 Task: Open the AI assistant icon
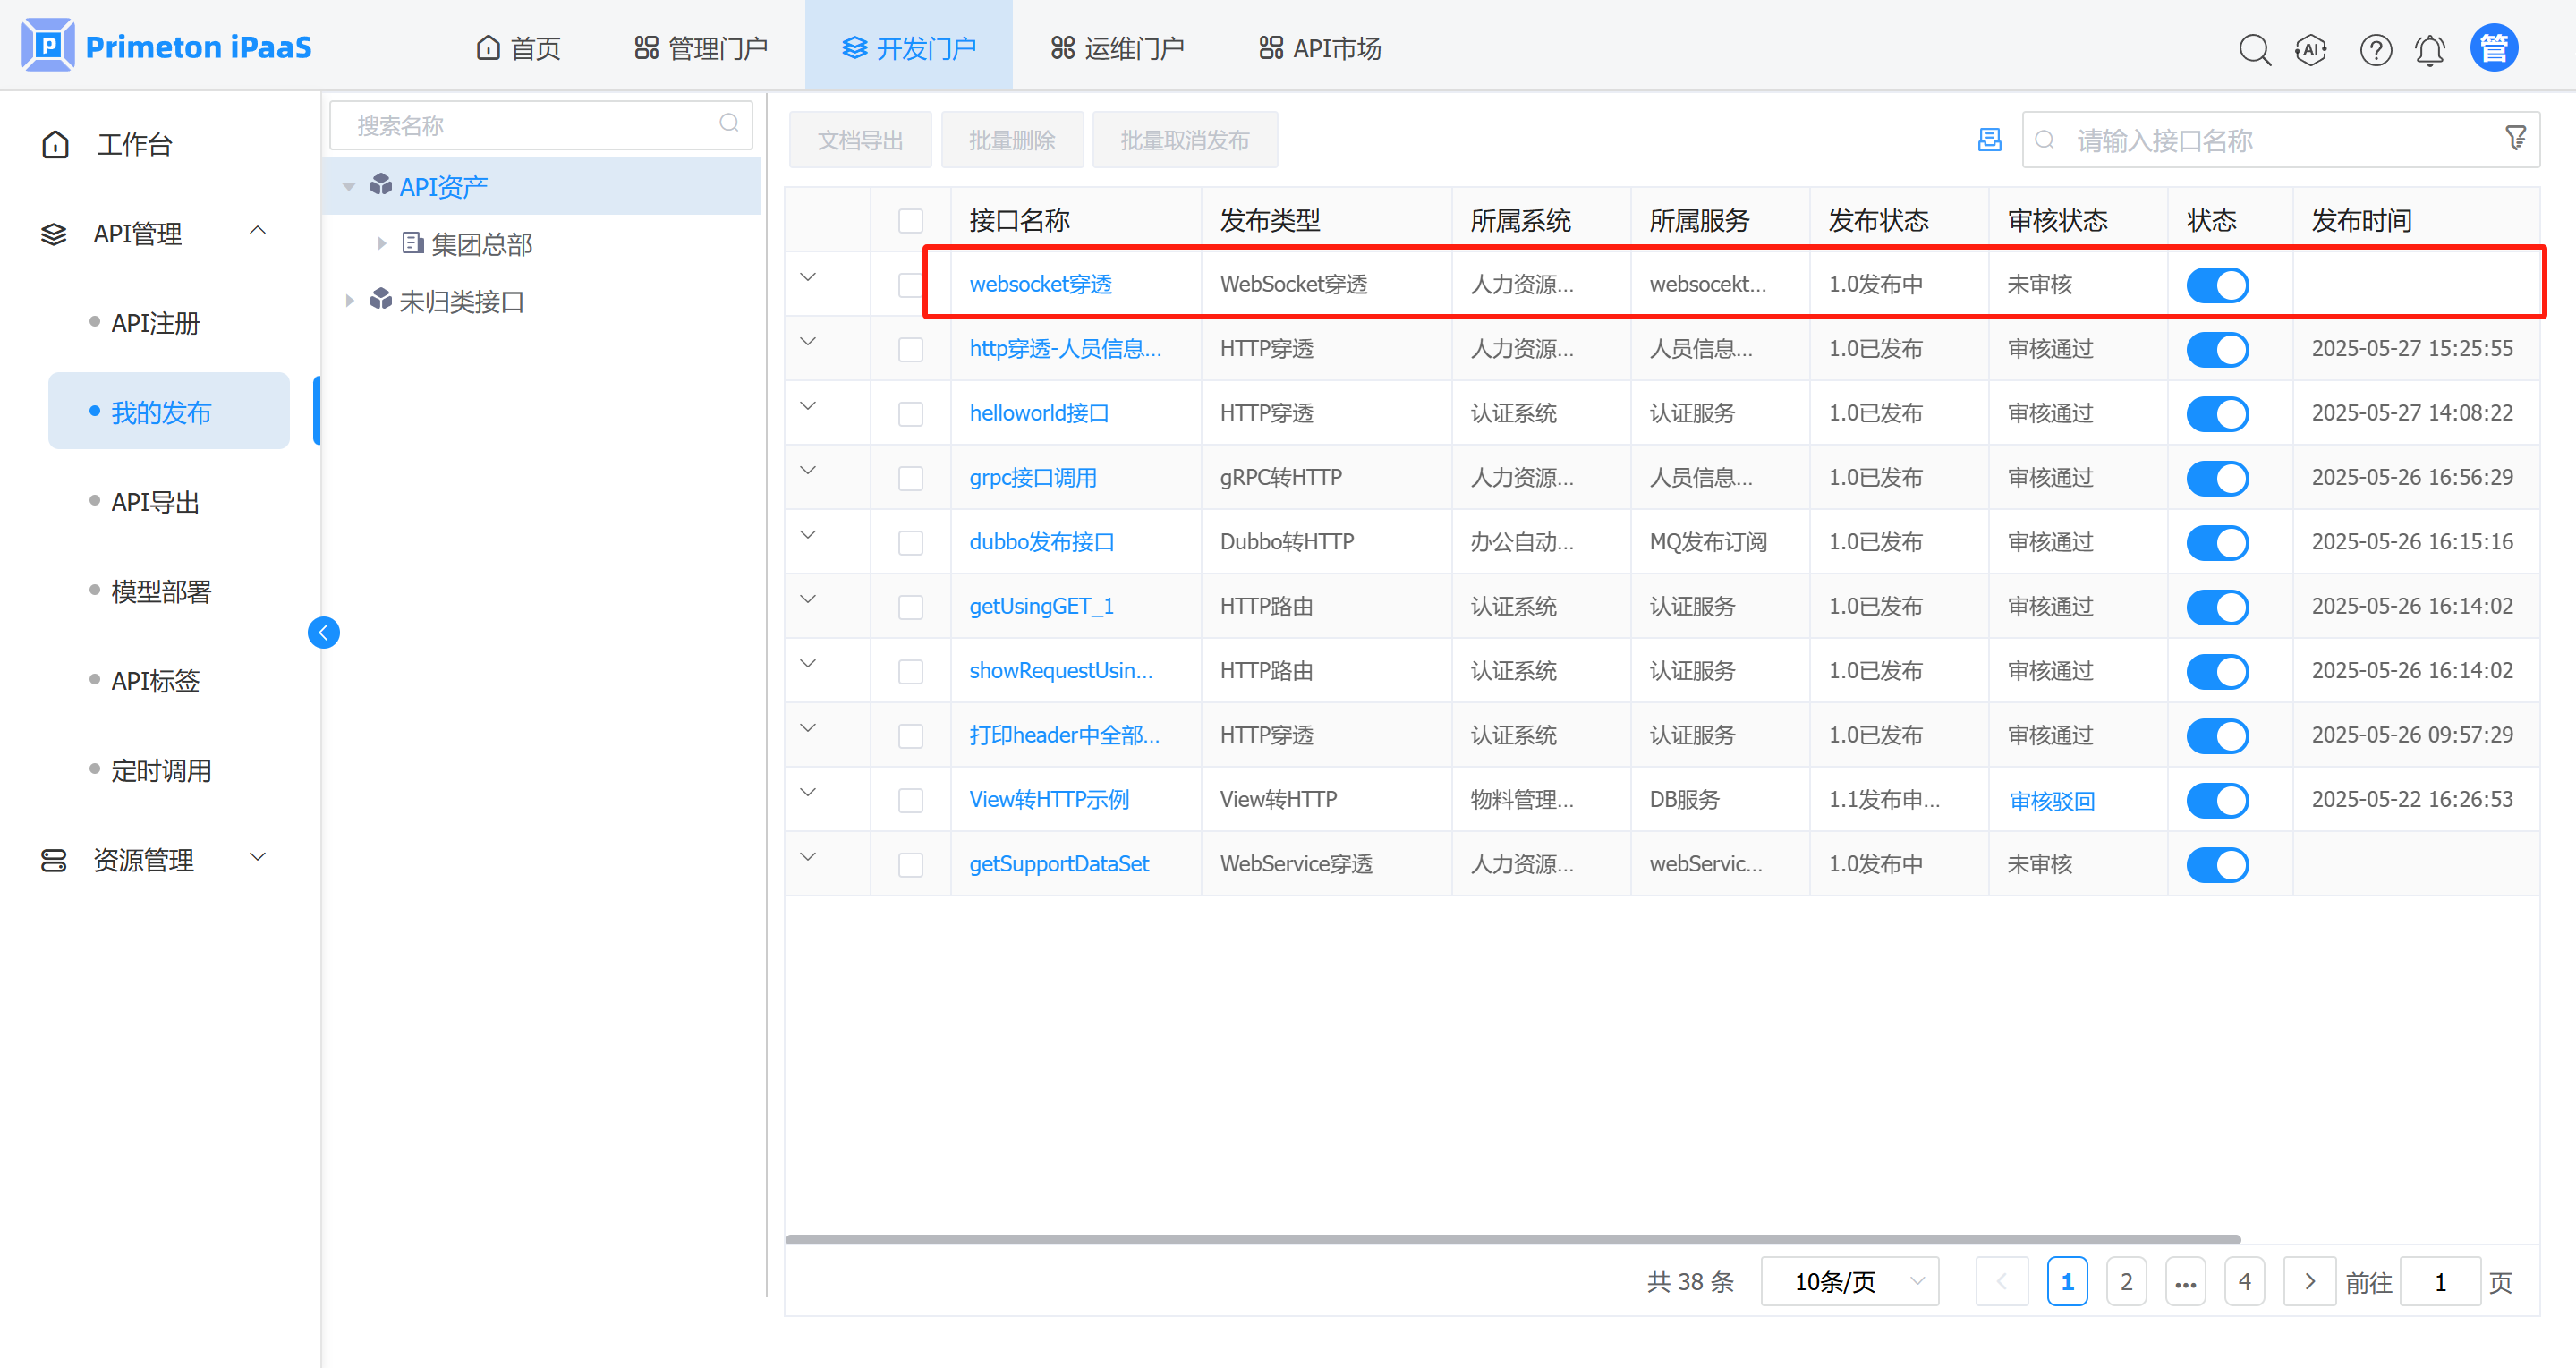point(2311,48)
